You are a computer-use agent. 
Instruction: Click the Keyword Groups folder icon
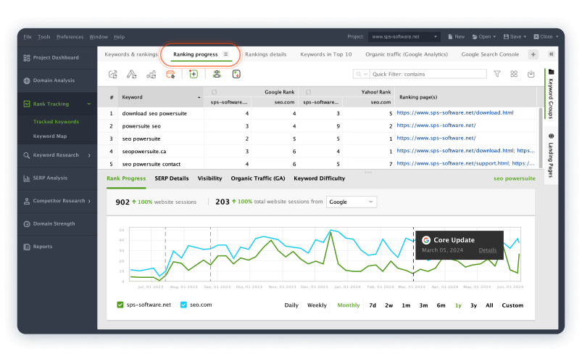551,72
